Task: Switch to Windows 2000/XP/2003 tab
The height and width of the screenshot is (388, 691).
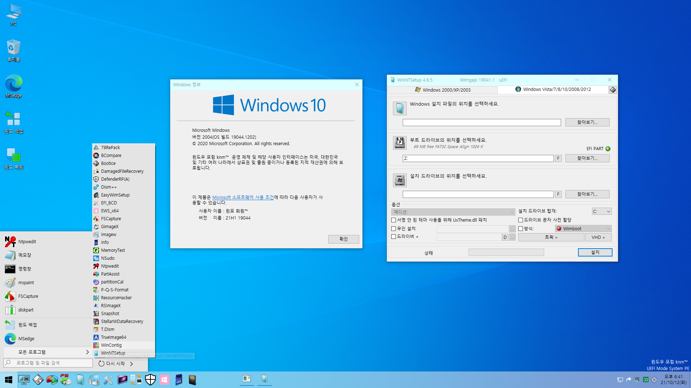Action: (443, 90)
